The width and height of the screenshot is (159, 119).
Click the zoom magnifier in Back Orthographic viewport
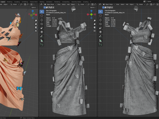(94, 20)
